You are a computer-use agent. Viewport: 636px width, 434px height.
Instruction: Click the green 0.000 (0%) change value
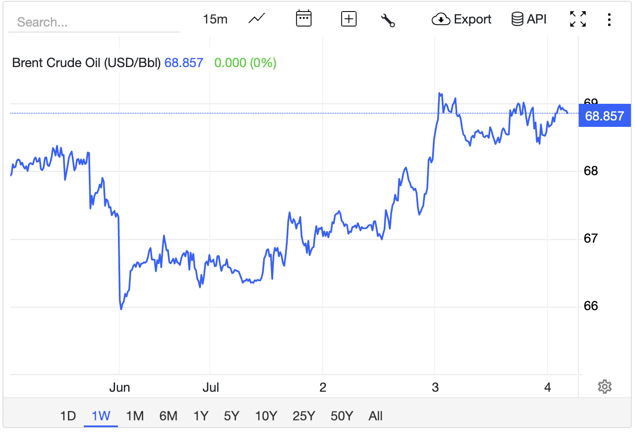click(245, 63)
